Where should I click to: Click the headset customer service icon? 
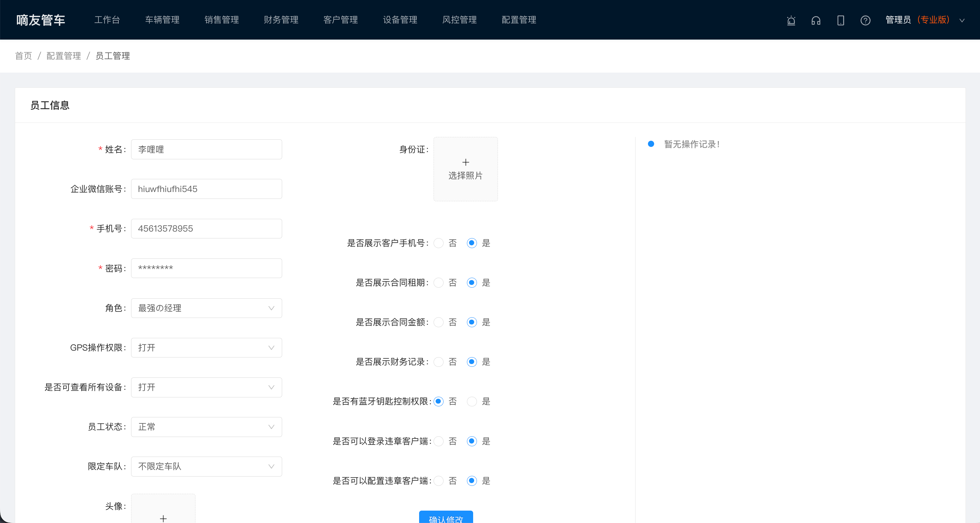click(x=816, y=20)
